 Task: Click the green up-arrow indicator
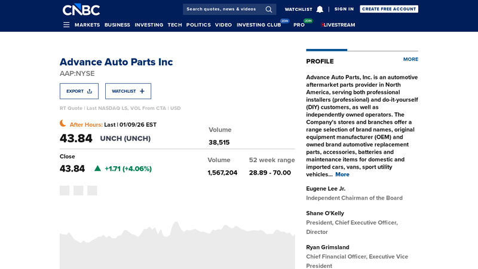[97, 169]
